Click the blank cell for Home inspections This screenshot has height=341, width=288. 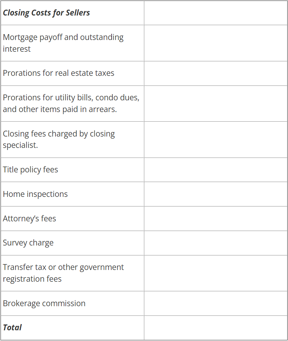click(x=216, y=194)
